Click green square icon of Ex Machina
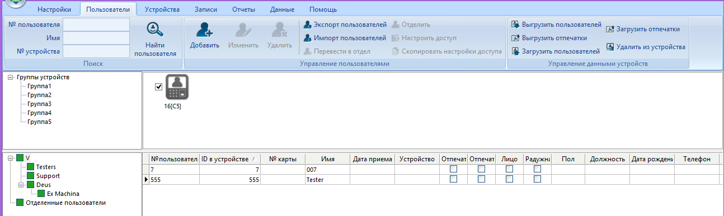This screenshot has height=216, width=724. [x=41, y=194]
